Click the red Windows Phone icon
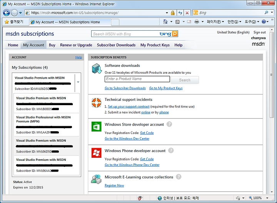 point(97,153)
